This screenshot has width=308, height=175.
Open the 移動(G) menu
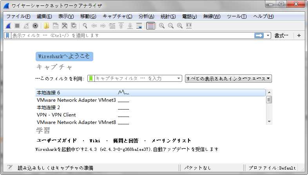tap(88, 16)
